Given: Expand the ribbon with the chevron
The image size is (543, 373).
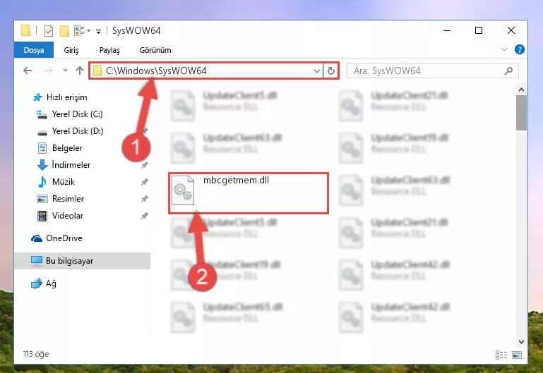Looking at the screenshot, I should (504, 50).
